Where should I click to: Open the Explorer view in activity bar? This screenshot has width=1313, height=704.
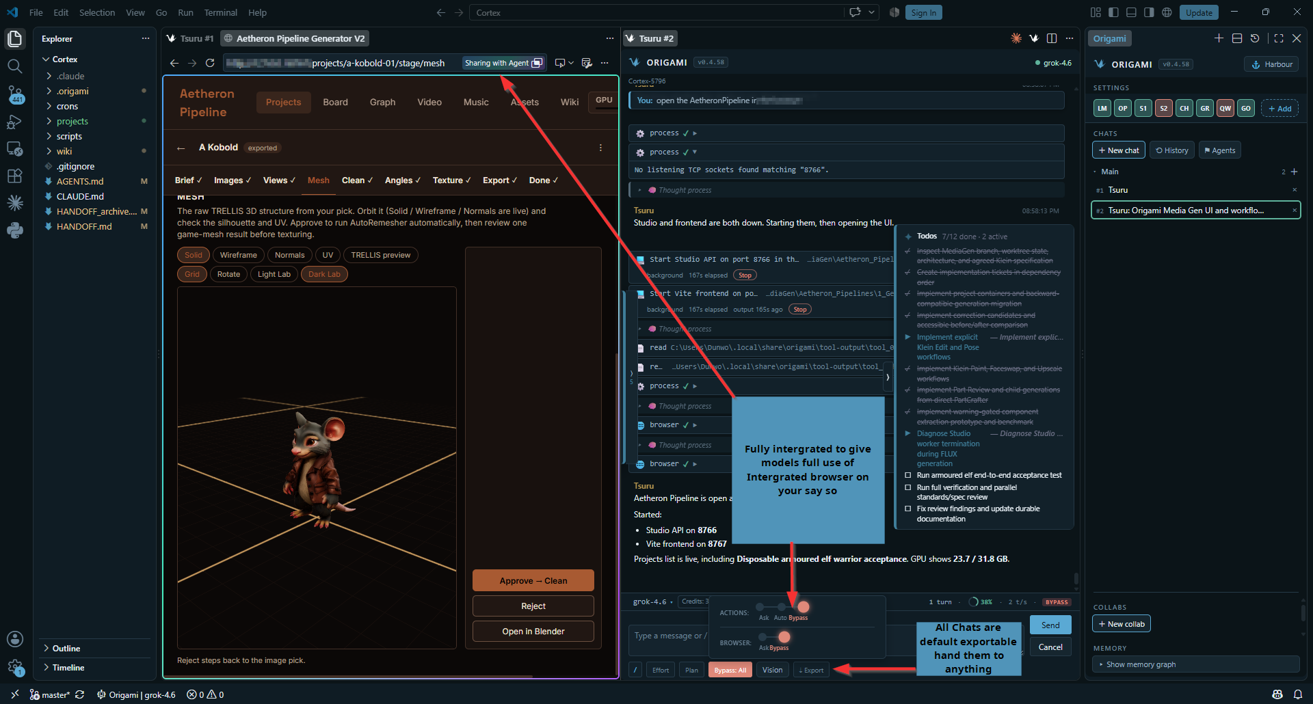(15, 39)
